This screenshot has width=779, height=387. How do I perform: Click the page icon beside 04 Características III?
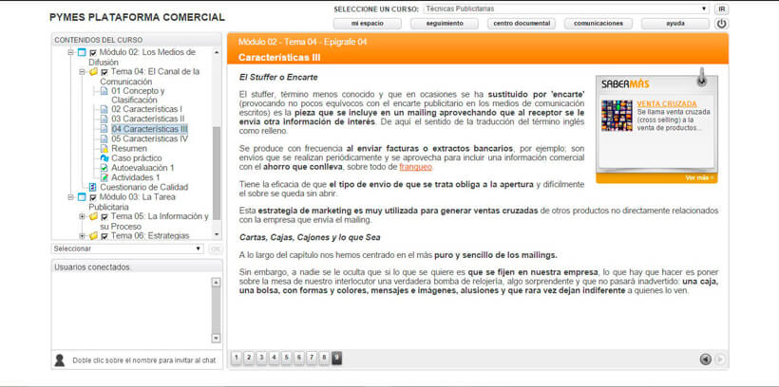point(104,129)
